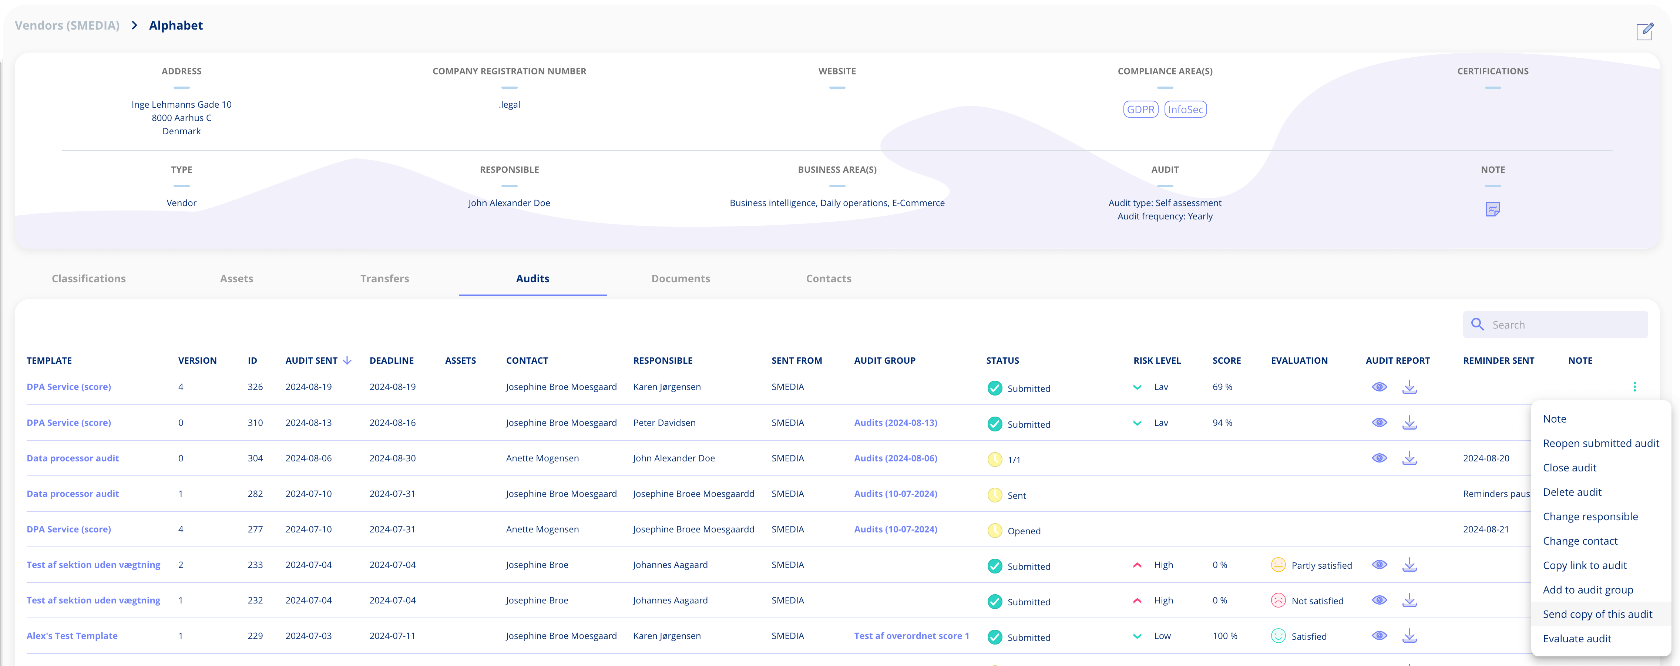Screen dimensions: 1680x666
Task: Click clock status icon in row 304
Action: pos(995,459)
